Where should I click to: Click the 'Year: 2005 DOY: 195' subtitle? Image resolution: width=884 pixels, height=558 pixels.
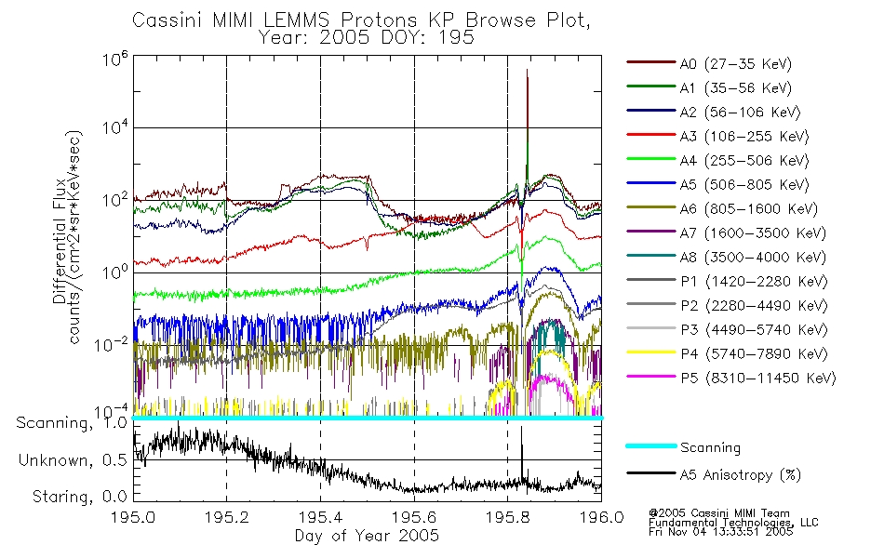(367, 38)
